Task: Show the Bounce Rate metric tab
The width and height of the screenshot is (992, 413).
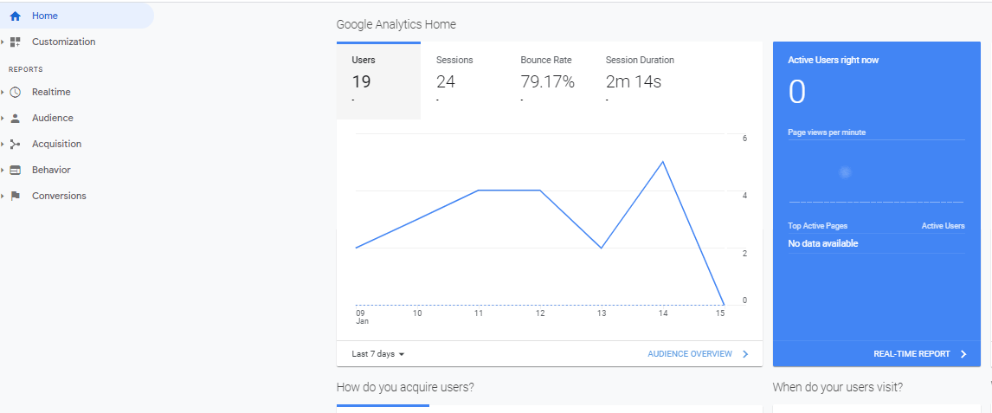Action: point(547,80)
